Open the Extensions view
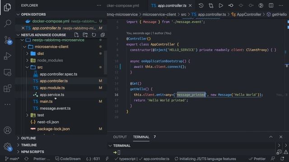The image size is (289, 162). click(7, 88)
